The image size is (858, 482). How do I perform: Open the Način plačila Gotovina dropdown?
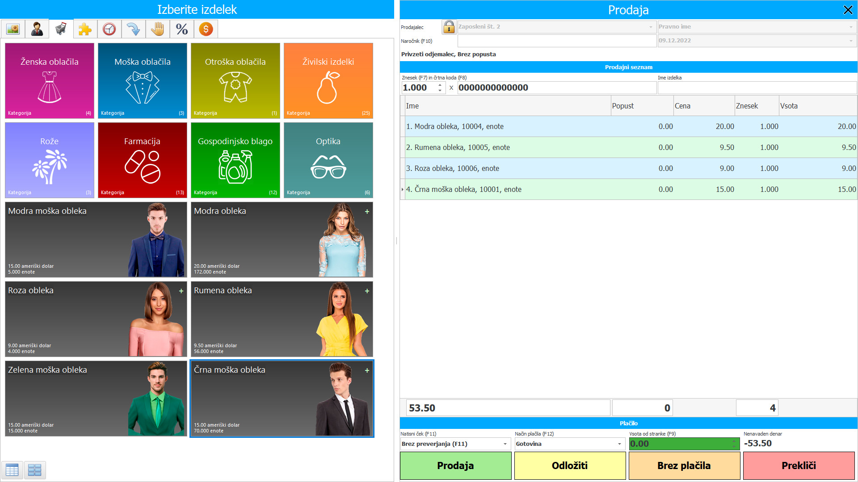click(x=619, y=444)
